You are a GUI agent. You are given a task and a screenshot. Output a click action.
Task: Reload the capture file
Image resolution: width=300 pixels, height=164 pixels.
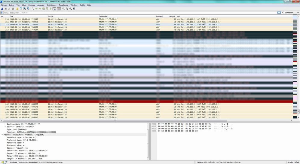pos(28,9)
